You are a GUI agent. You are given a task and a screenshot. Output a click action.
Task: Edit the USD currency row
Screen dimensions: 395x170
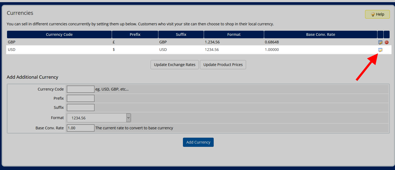(380, 50)
